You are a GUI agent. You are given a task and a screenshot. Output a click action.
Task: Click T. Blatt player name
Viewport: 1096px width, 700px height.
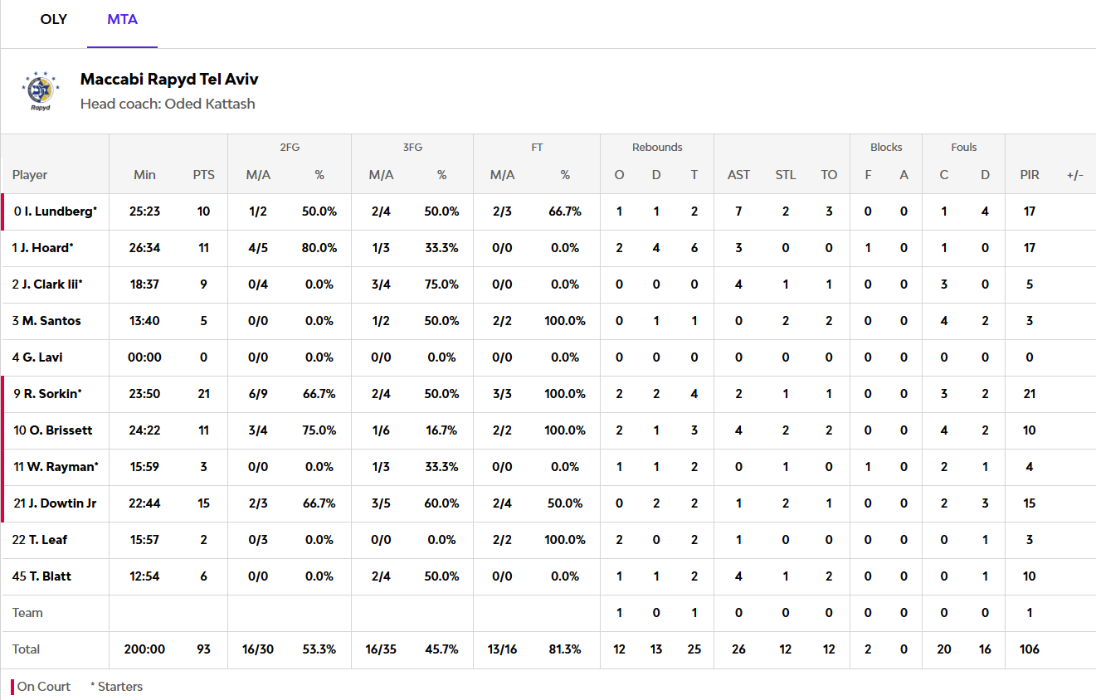tap(50, 576)
